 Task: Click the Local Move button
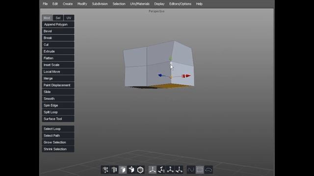tap(58, 72)
